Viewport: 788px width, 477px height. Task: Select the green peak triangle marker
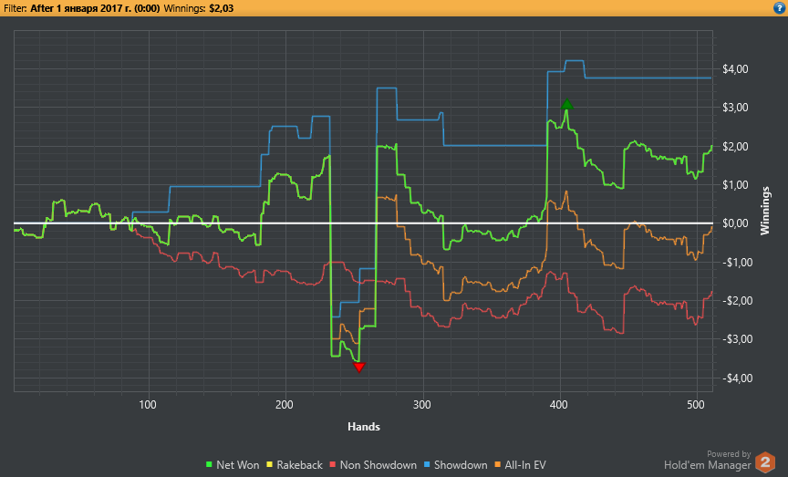tap(567, 104)
